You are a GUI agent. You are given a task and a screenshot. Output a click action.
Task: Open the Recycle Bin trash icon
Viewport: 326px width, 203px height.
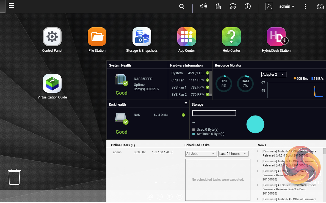[14, 177]
